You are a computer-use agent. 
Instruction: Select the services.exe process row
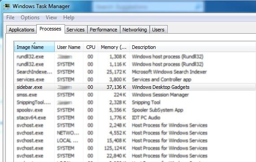click(135, 79)
